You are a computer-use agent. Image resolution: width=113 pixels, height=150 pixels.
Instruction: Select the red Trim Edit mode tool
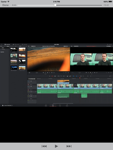click(52, 76)
